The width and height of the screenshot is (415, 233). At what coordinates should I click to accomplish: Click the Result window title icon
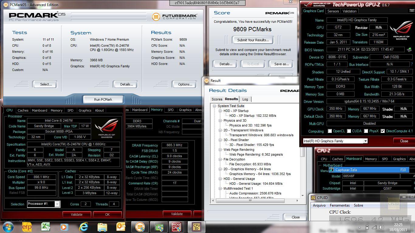[x=207, y=80]
